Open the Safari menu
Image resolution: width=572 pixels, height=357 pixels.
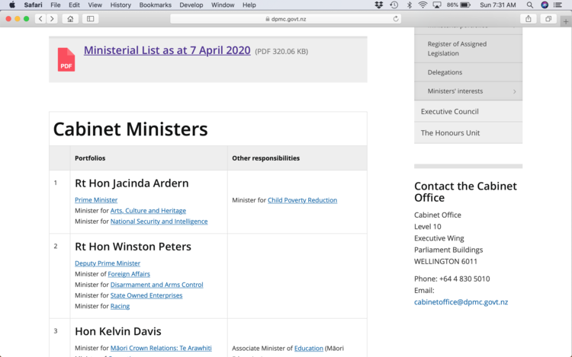(x=34, y=5)
